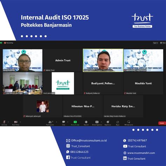This screenshot has width=166, height=166.
Task: Click the green encryption shield icon
Action: (1, 43)
